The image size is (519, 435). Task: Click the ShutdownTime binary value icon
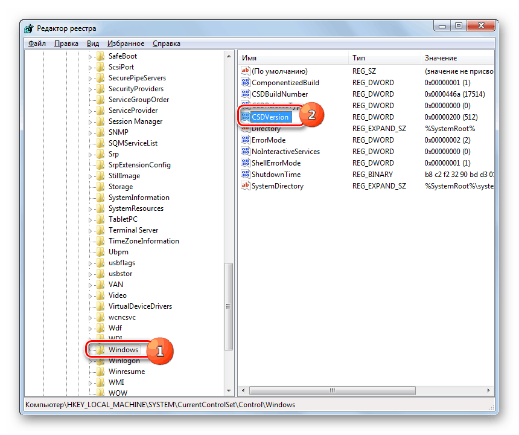pyautogui.click(x=244, y=174)
